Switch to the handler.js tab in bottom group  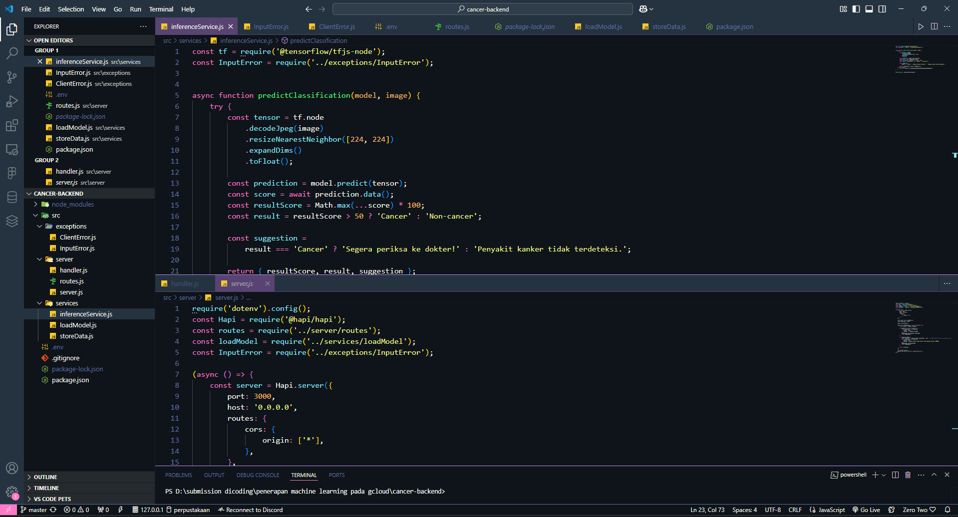tap(185, 283)
